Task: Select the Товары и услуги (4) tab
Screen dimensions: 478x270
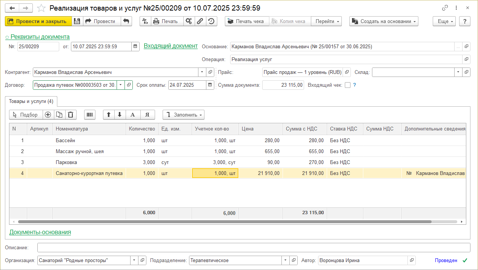Action: pyautogui.click(x=31, y=101)
